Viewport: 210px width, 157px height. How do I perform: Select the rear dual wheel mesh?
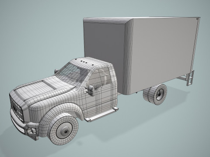point(155,94)
